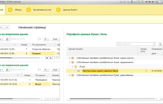Open the Еще menu in первичном рынке panel
Viewport: 163px width, 104px height.
pyautogui.click(x=55, y=70)
